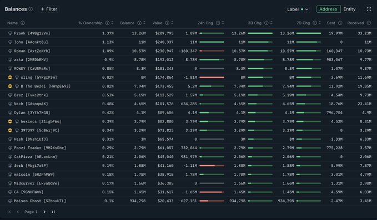Image resolution: width=377 pixels, height=220 pixels.
Task: Click the -160,347 24h change value
Action: (188, 51)
